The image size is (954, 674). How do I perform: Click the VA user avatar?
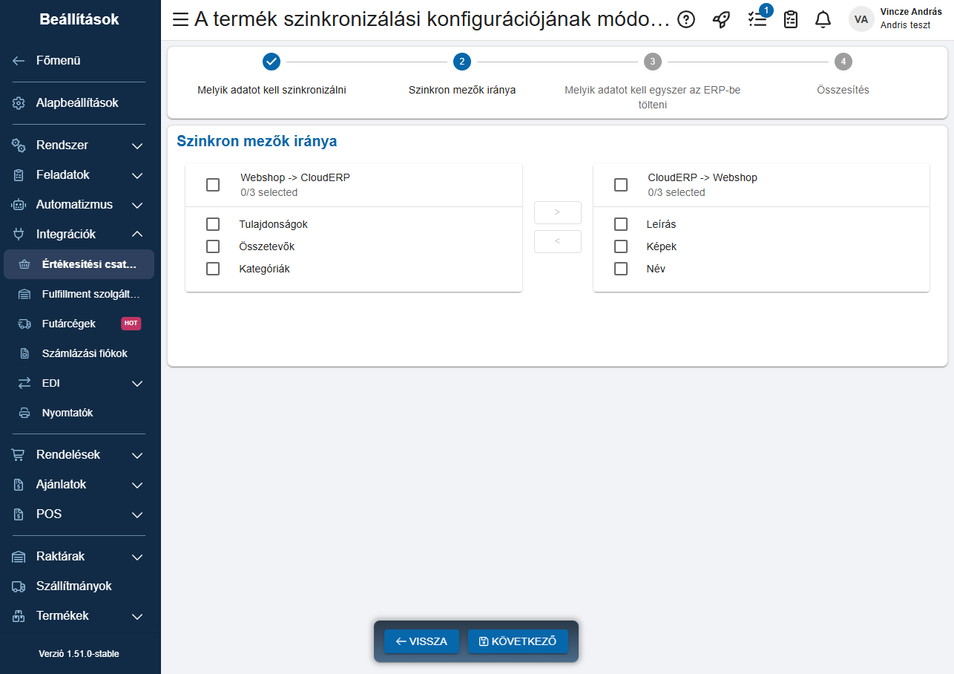(x=861, y=19)
